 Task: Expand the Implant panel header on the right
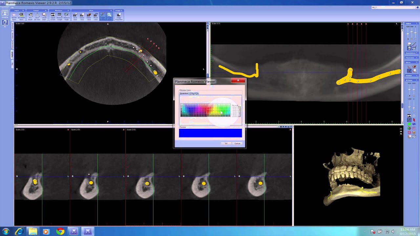tap(411, 75)
